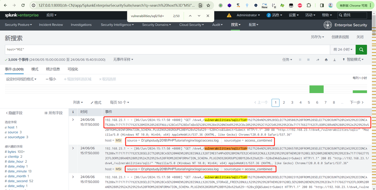Image resolution: width=376 pixels, height=190 pixels.
Task: Click the larger green timeline bar
Action: pos(316,89)
